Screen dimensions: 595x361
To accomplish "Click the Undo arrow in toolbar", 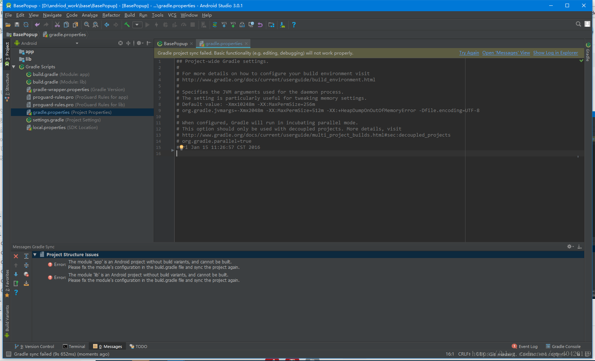I will click(x=37, y=25).
